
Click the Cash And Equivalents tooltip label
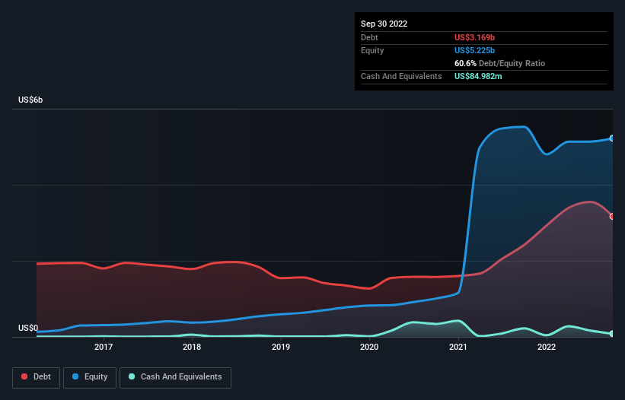[x=401, y=76]
